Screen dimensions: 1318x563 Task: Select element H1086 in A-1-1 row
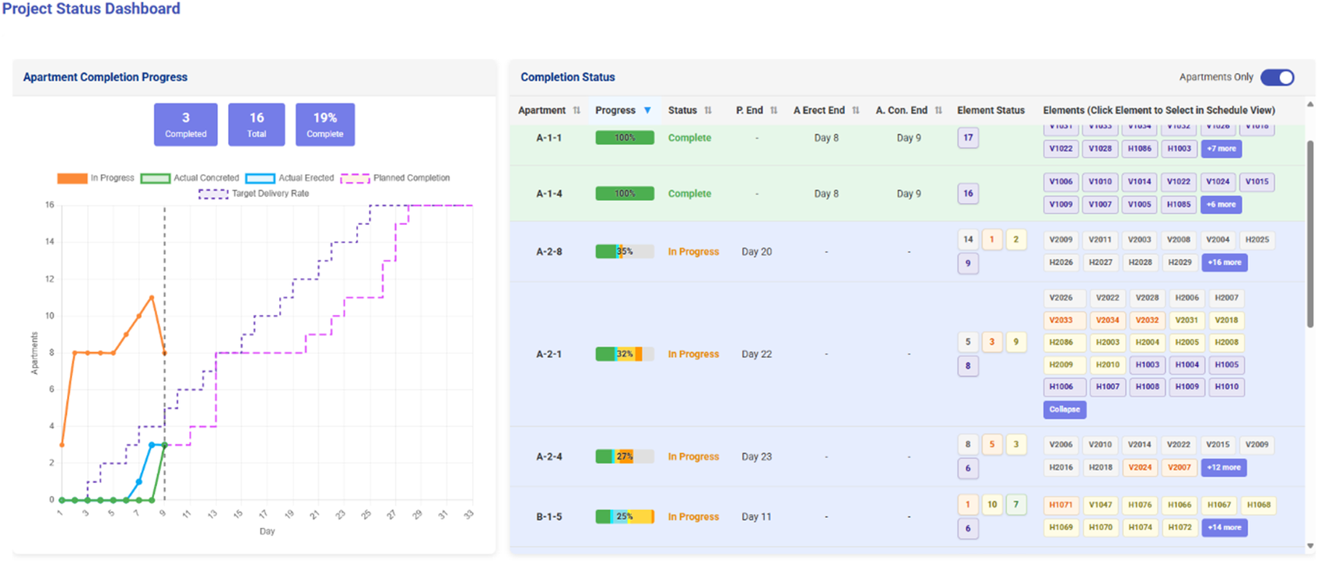point(1140,149)
